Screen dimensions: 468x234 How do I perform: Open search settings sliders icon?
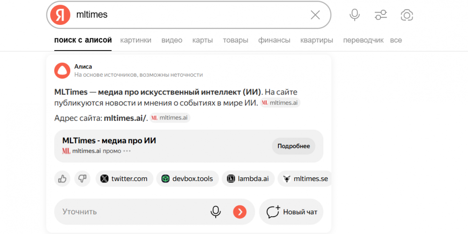coord(381,15)
